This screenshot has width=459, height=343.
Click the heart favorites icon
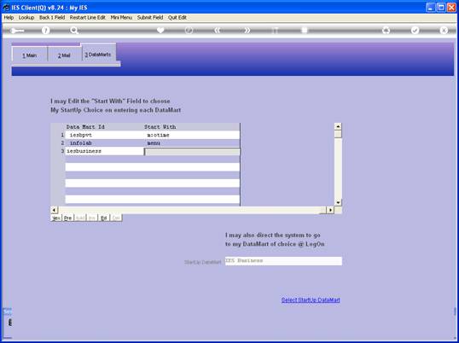tap(160, 30)
